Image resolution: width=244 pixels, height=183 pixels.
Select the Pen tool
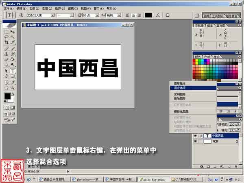tap(7, 76)
